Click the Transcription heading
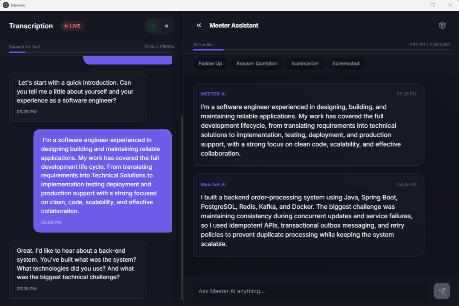The width and height of the screenshot is (459, 306). point(31,26)
